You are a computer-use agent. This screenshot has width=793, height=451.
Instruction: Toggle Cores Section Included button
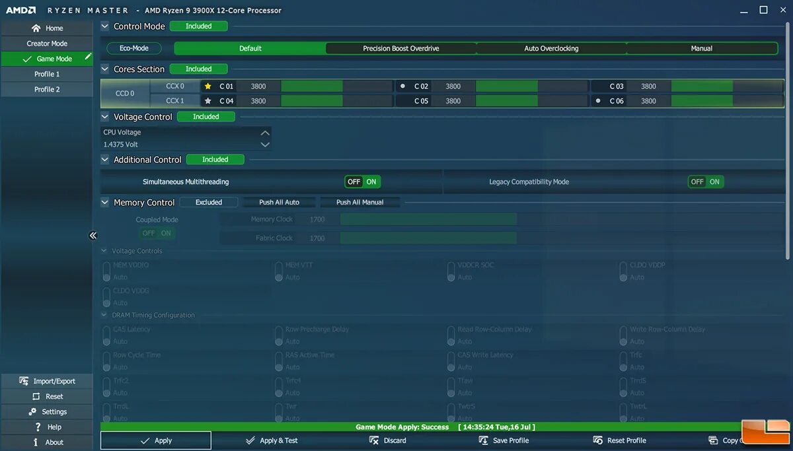click(198, 69)
